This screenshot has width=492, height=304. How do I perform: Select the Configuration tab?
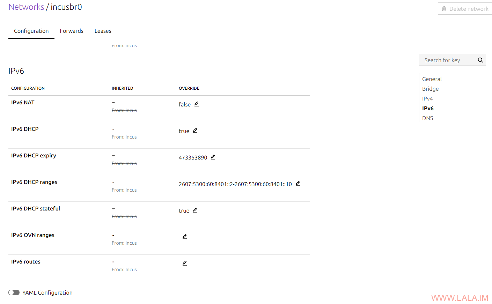click(31, 31)
